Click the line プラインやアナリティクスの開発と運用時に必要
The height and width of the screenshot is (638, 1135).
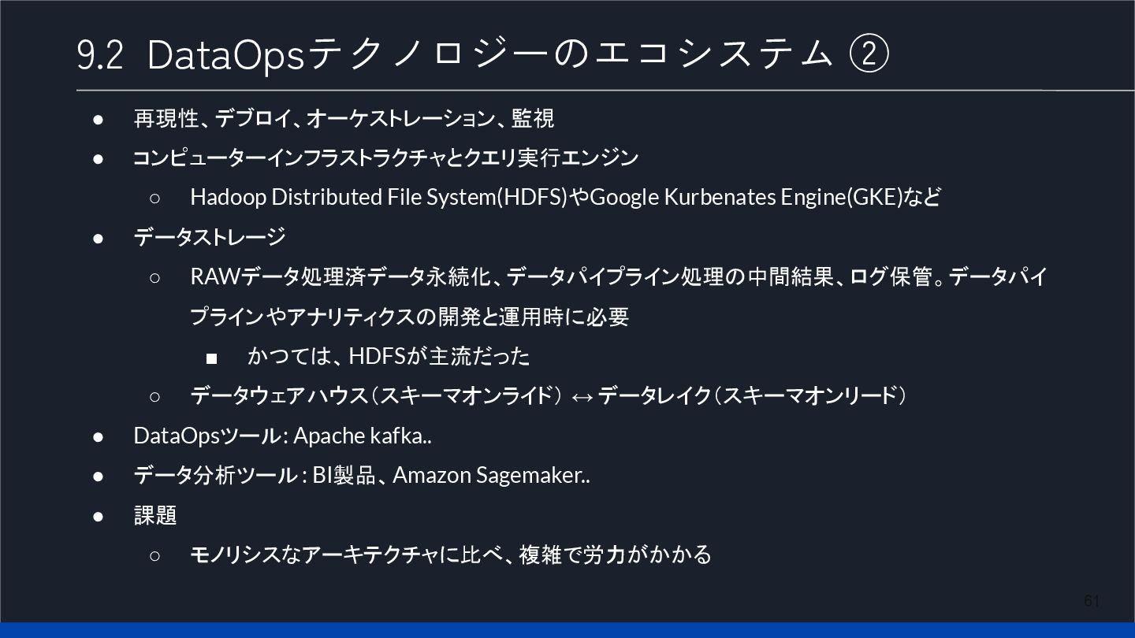coord(409,317)
